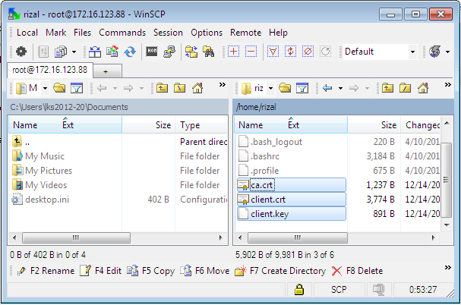Viewport: 461px width, 305px height.
Task: Open the Session menu
Action: pos(168,33)
